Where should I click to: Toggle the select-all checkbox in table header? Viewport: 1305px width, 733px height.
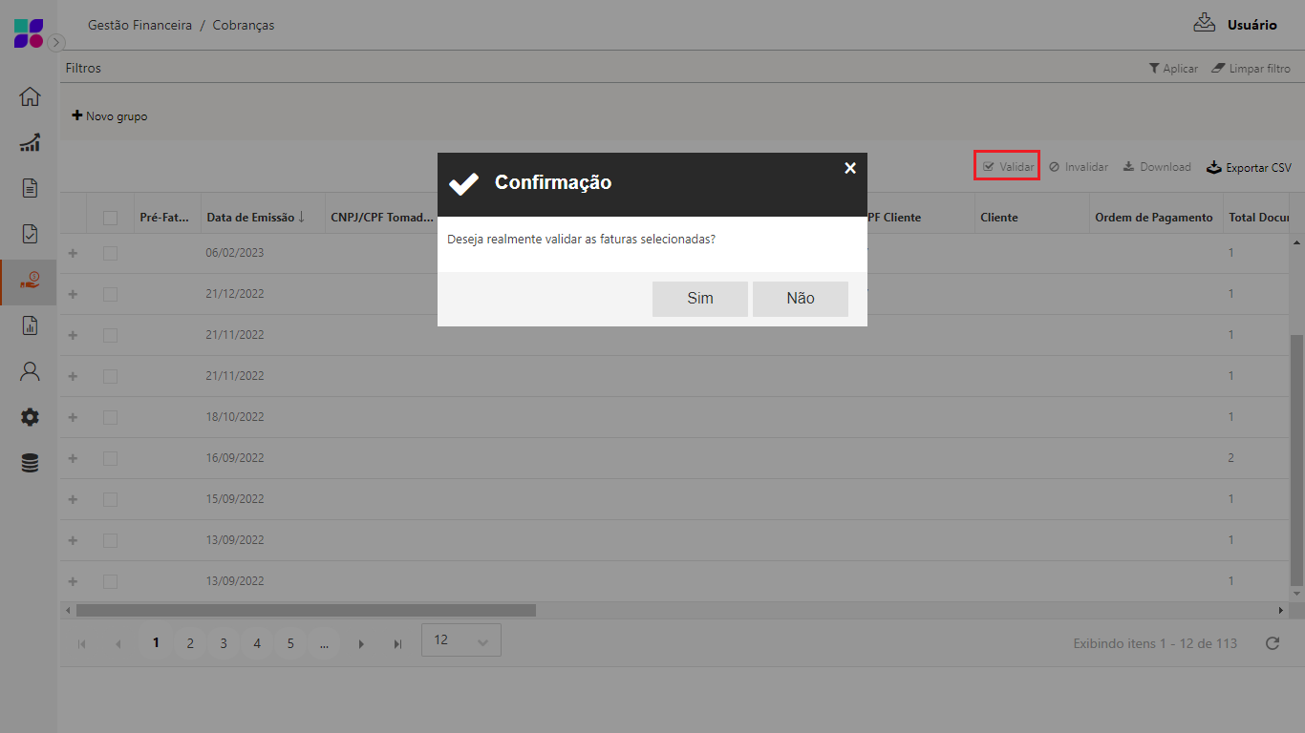tap(110, 218)
